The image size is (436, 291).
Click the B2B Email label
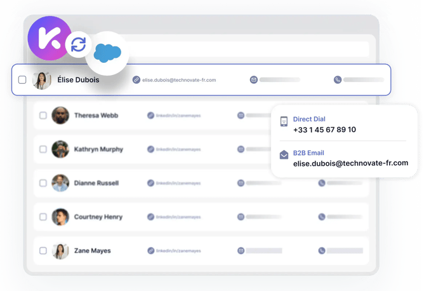[x=308, y=153]
